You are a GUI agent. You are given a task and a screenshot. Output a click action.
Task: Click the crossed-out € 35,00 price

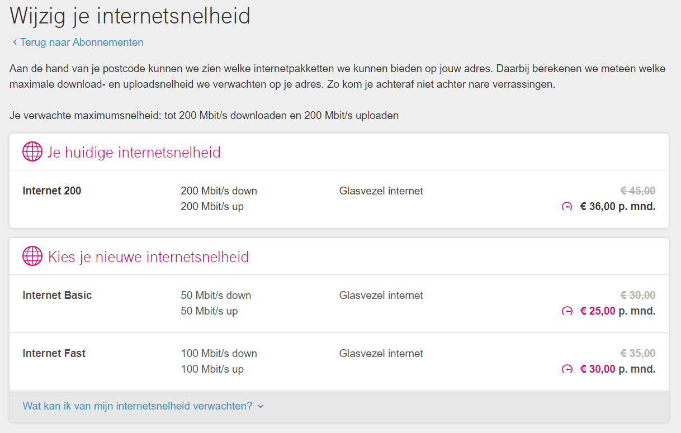(x=638, y=354)
